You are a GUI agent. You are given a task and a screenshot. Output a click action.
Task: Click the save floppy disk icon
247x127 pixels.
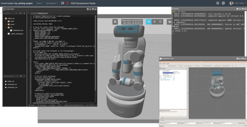point(62,3)
